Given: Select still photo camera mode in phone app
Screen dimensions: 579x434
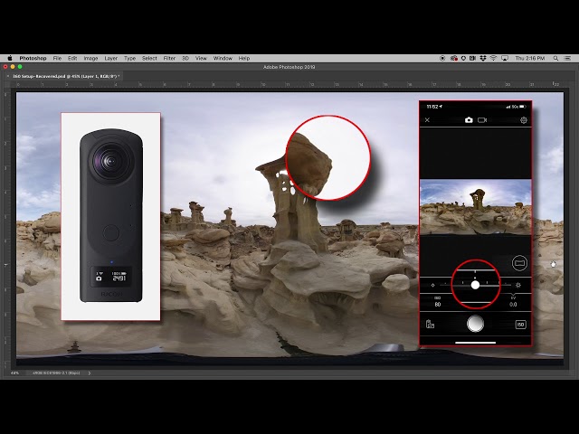Looking at the screenshot, I should click(x=469, y=120).
